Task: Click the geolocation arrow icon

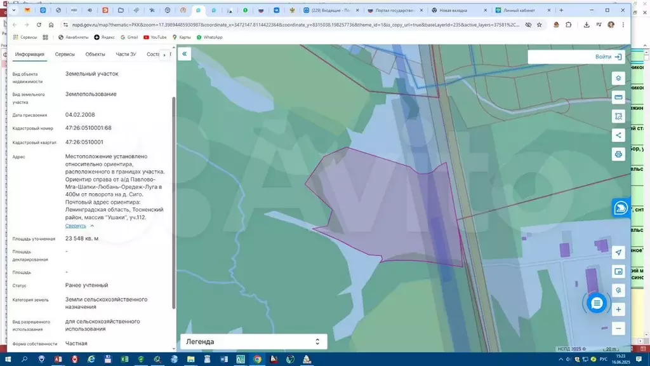Action: 618,252
